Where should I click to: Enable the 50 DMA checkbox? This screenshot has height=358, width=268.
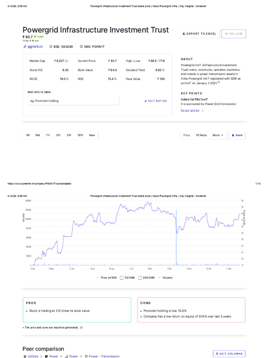[122, 278]
